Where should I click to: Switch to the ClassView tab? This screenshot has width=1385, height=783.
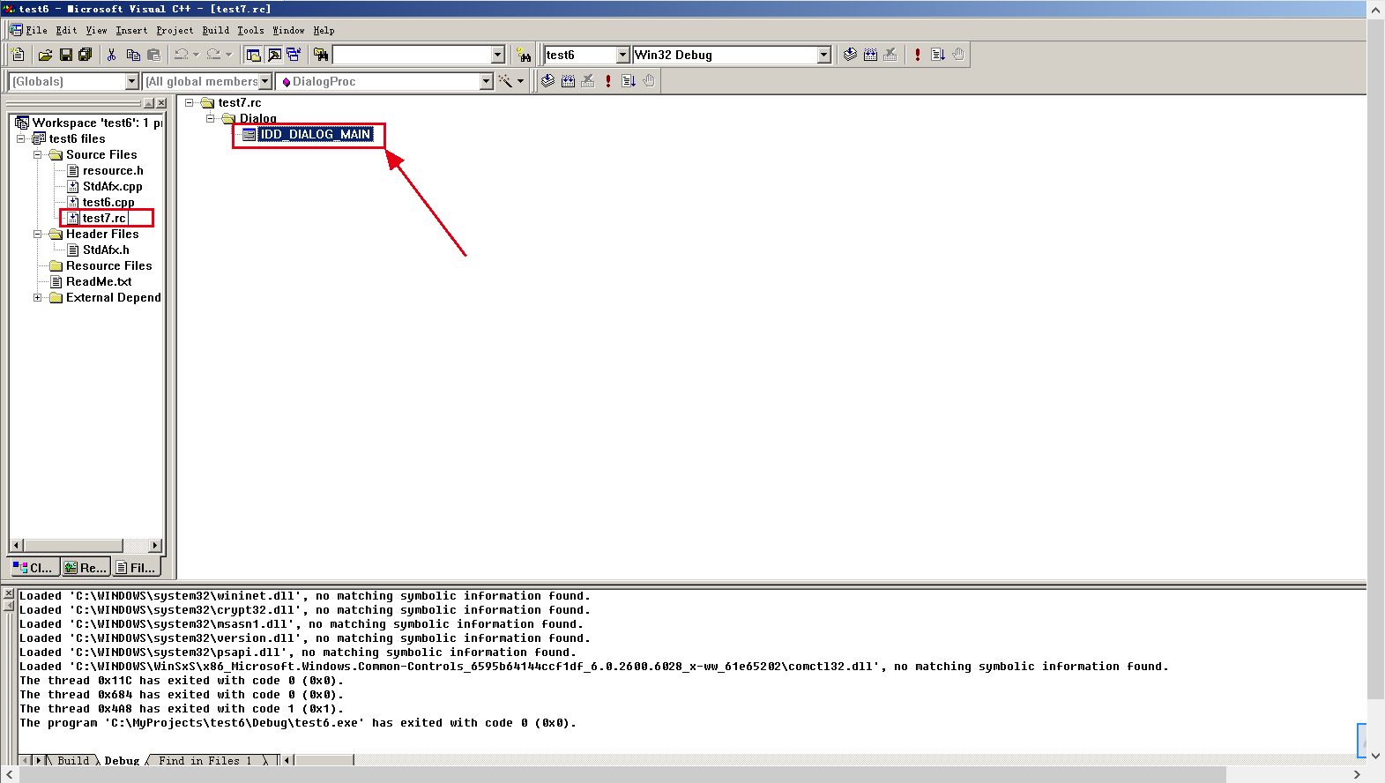point(34,567)
